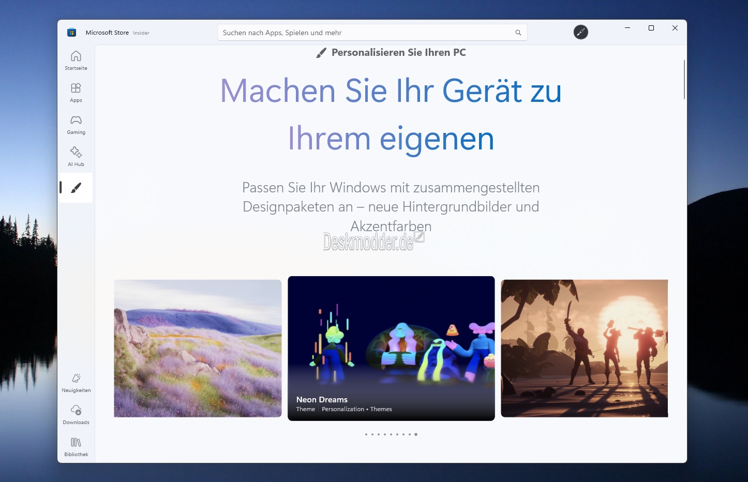Select the first carousel navigation dot

366,434
